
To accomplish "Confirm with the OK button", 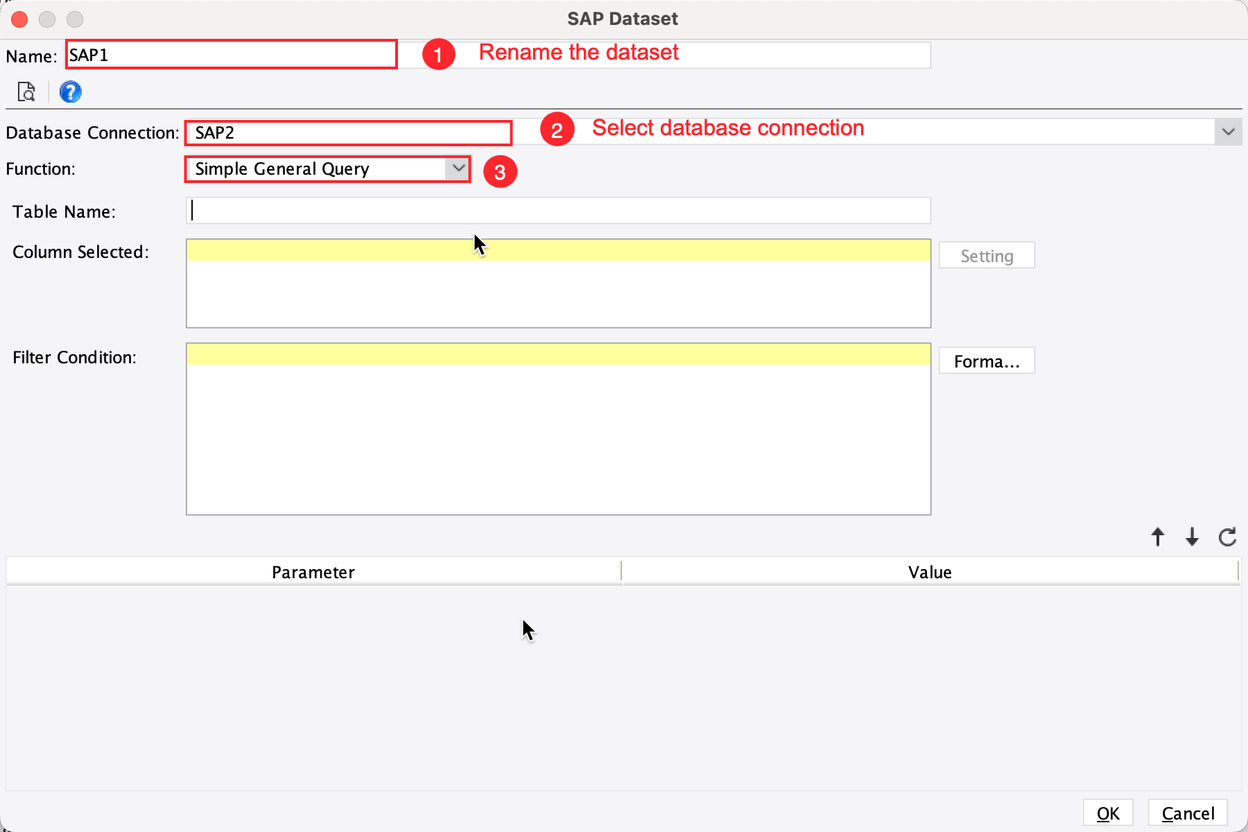I will (x=1108, y=813).
